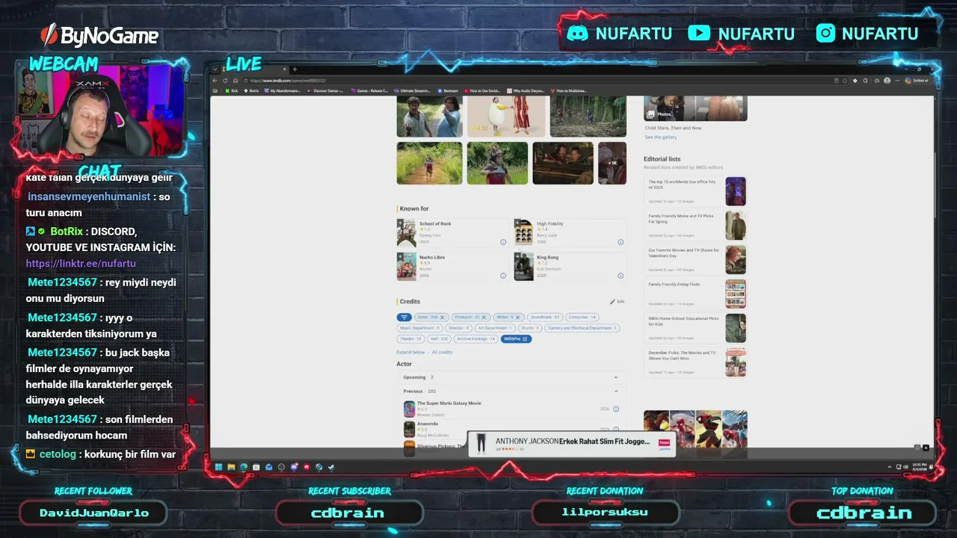Open the Discover Games bookmark
The height and width of the screenshot is (538, 957).
[x=325, y=90]
